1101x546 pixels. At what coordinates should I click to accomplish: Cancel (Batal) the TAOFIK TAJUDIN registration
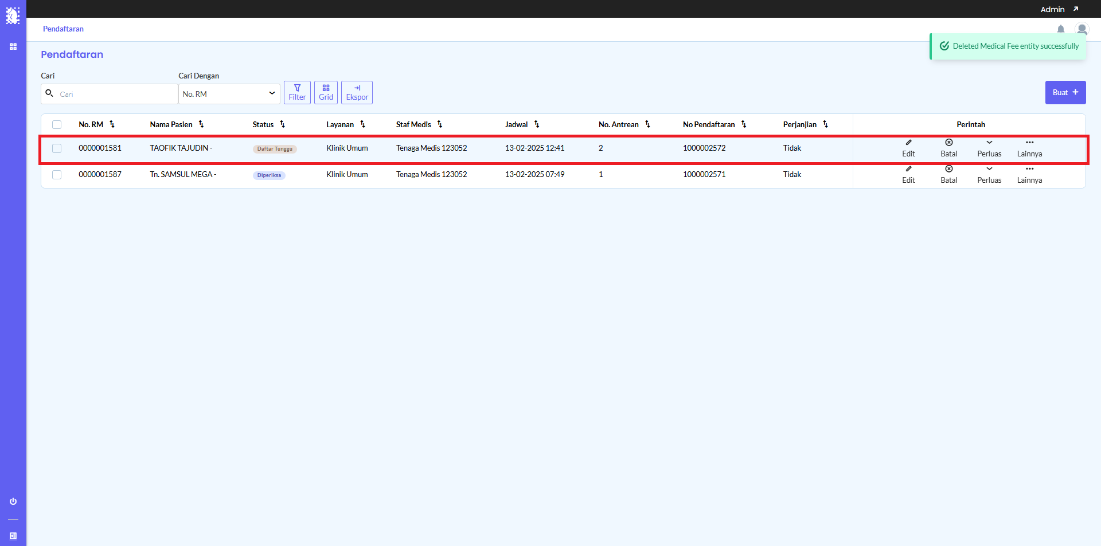[x=949, y=148]
